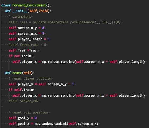Click the '# reset player position' comment

(30, 79)
